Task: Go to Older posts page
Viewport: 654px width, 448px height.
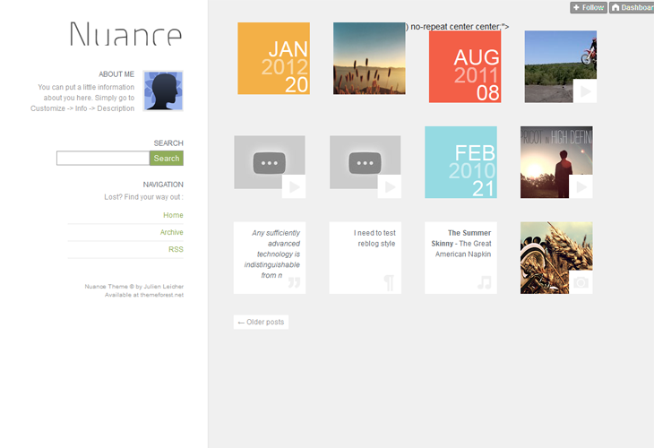Action: (261, 322)
